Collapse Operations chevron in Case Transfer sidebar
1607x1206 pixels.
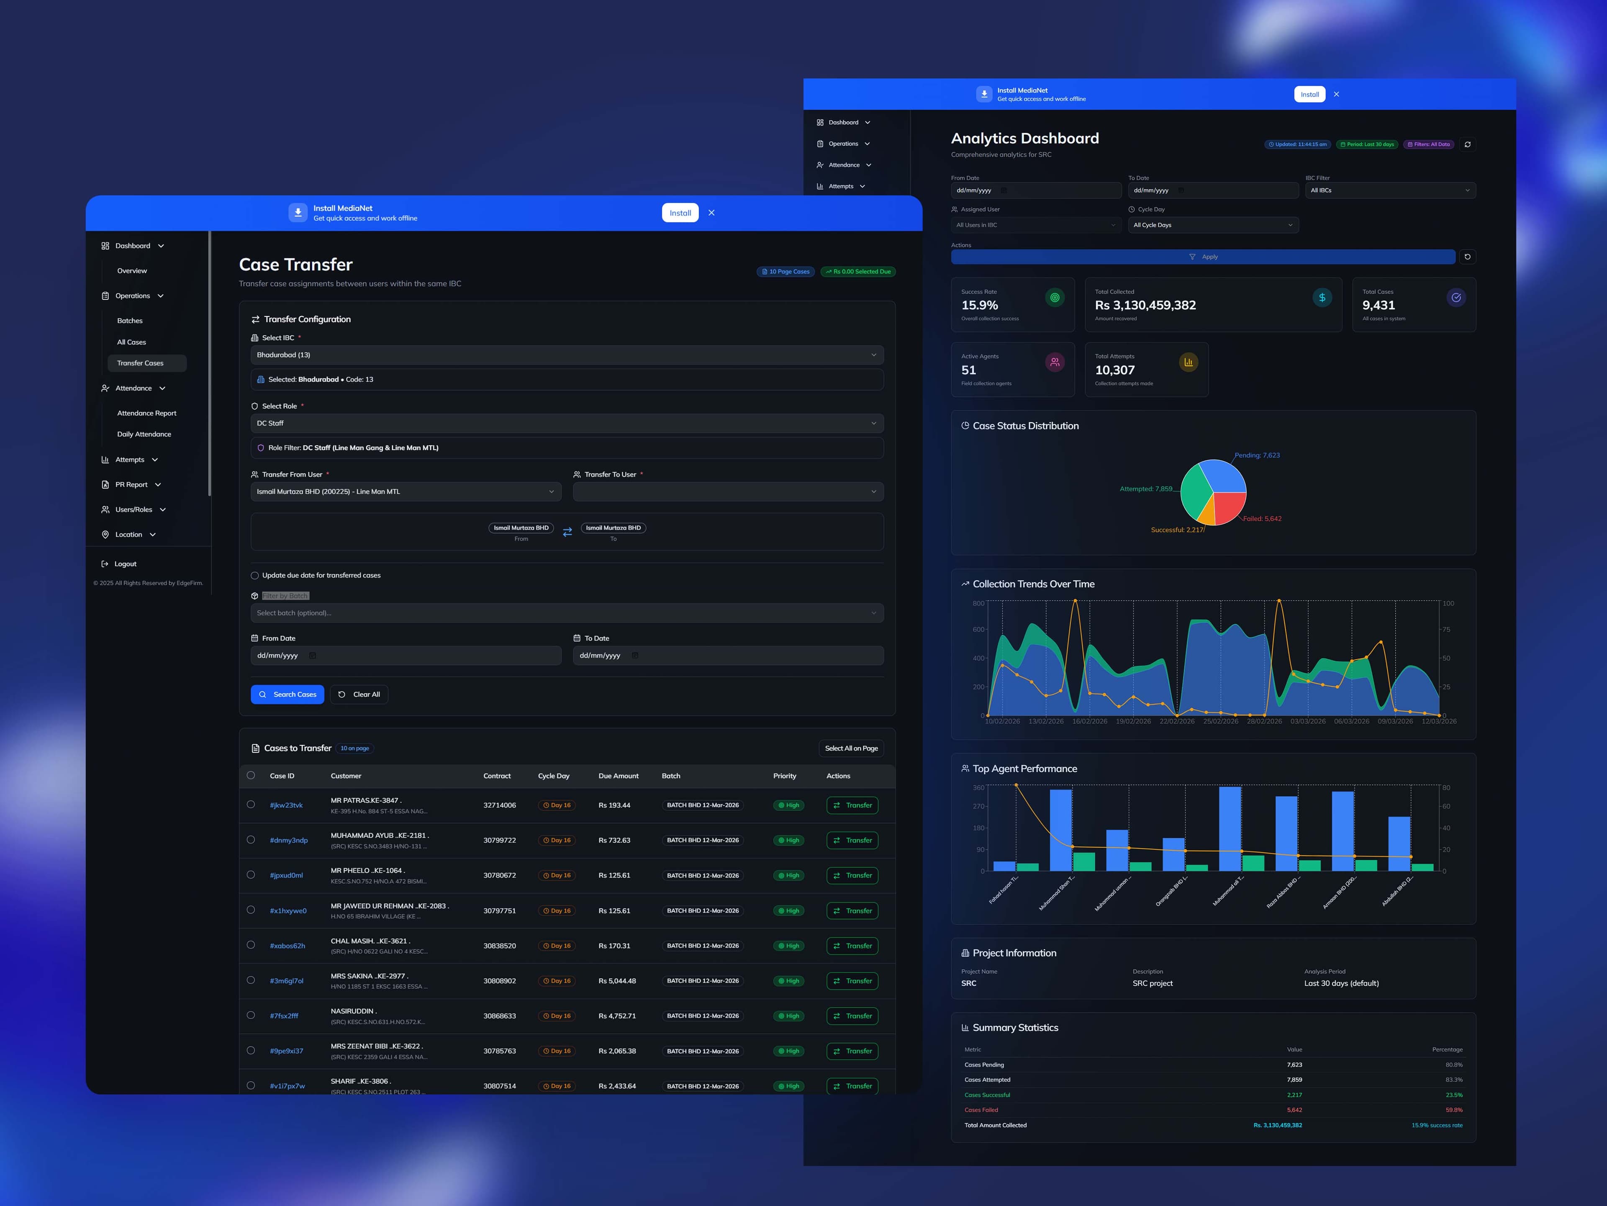[x=161, y=296]
